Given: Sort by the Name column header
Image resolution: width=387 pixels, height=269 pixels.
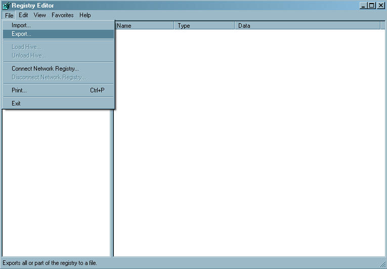Looking at the screenshot, I should point(144,26).
